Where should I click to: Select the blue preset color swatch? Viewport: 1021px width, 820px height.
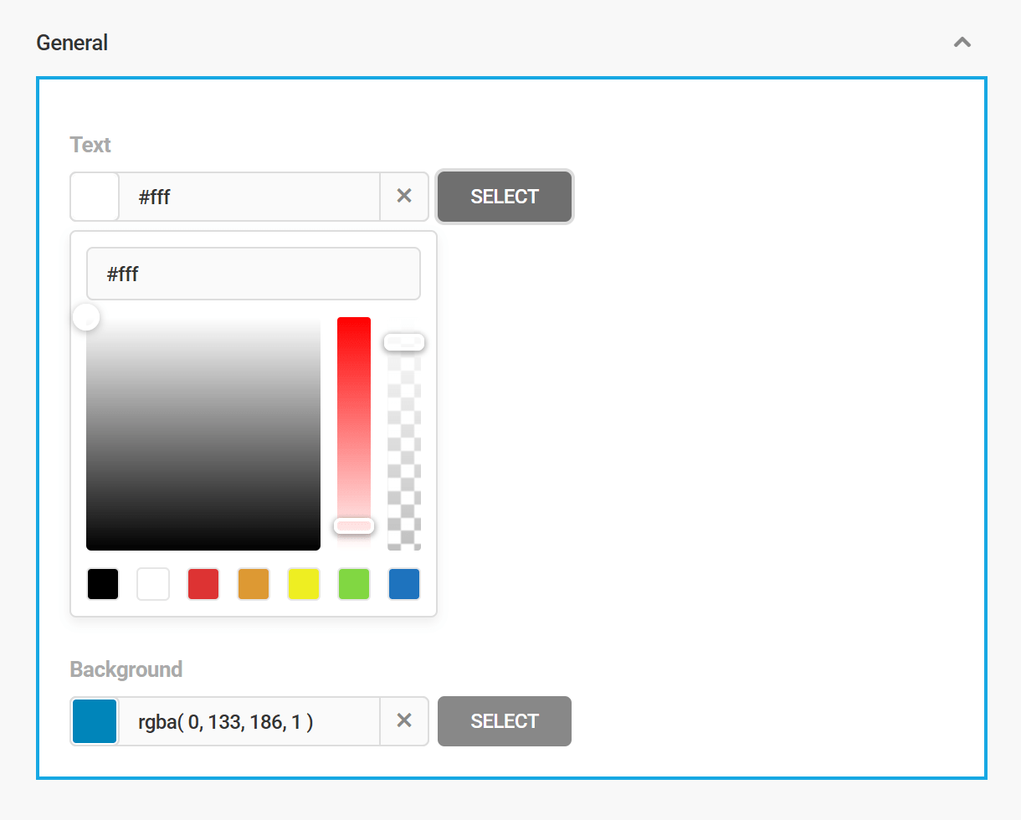point(403,584)
